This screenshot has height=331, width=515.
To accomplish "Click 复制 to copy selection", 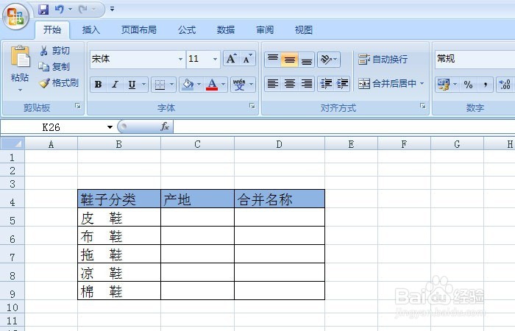I will coord(54,67).
